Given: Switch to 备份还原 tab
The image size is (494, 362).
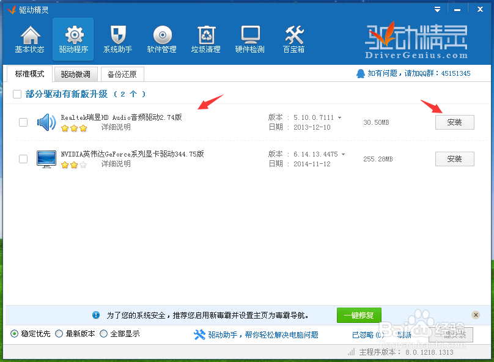Looking at the screenshot, I should click(x=122, y=75).
